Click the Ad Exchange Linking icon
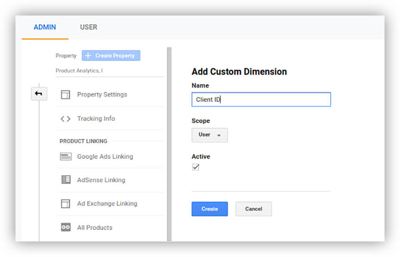The height and width of the screenshot is (257, 400). pos(65,204)
